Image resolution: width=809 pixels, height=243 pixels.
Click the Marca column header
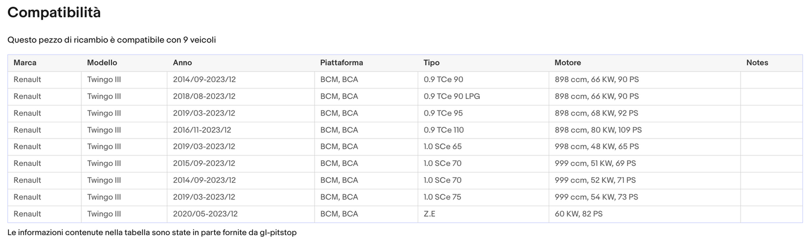tap(25, 63)
